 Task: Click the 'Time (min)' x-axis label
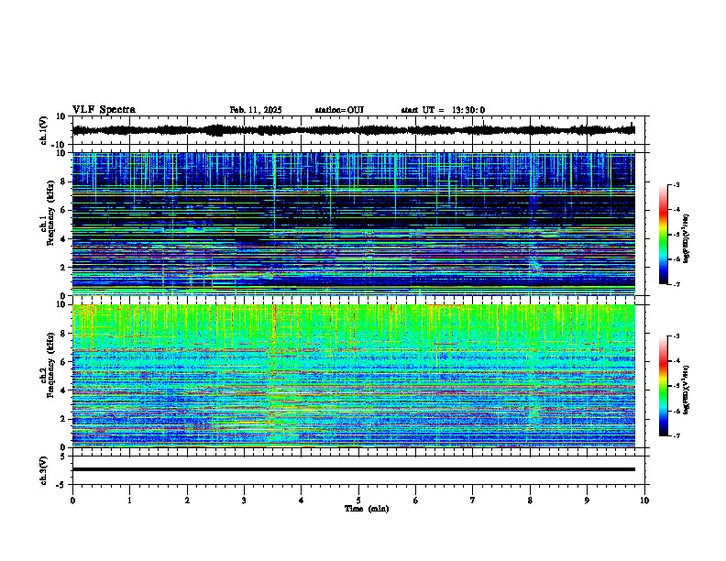pos(367,509)
